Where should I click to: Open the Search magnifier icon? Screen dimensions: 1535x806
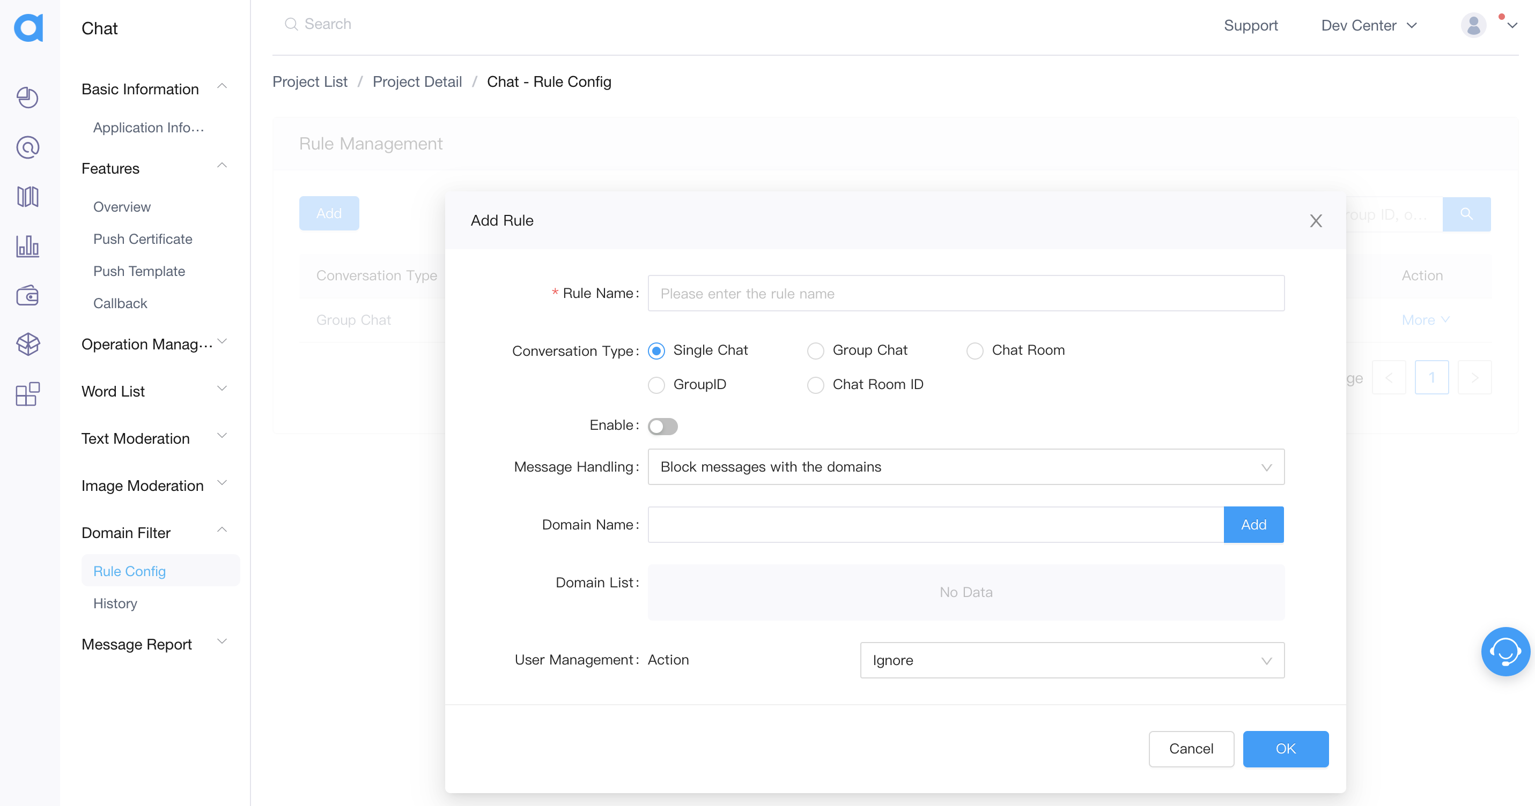pyautogui.click(x=292, y=24)
